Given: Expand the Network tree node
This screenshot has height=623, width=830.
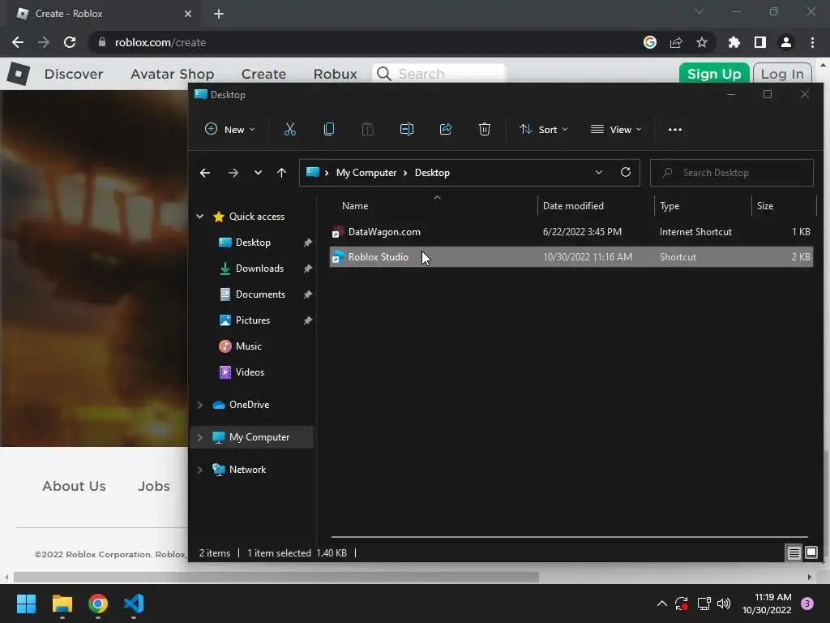Looking at the screenshot, I should [200, 470].
